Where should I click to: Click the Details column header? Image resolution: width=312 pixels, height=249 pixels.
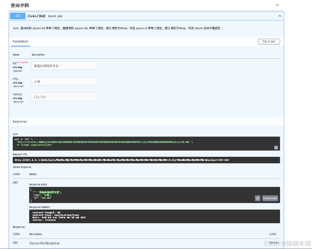(x=33, y=174)
